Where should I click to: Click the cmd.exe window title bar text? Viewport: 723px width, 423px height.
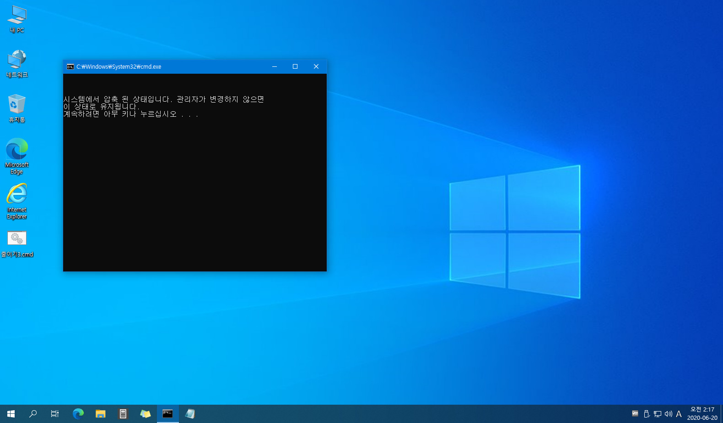[119, 67]
